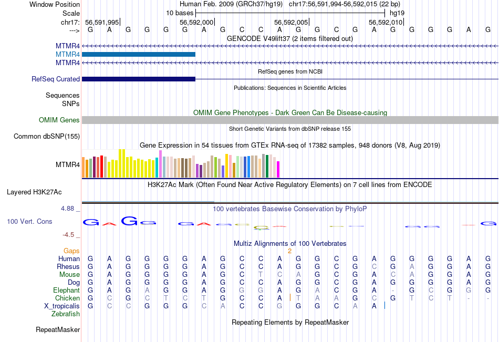The width and height of the screenshot is (499, 342).
Task: Click the SNPs subtrack label
Action: [71, 103]
